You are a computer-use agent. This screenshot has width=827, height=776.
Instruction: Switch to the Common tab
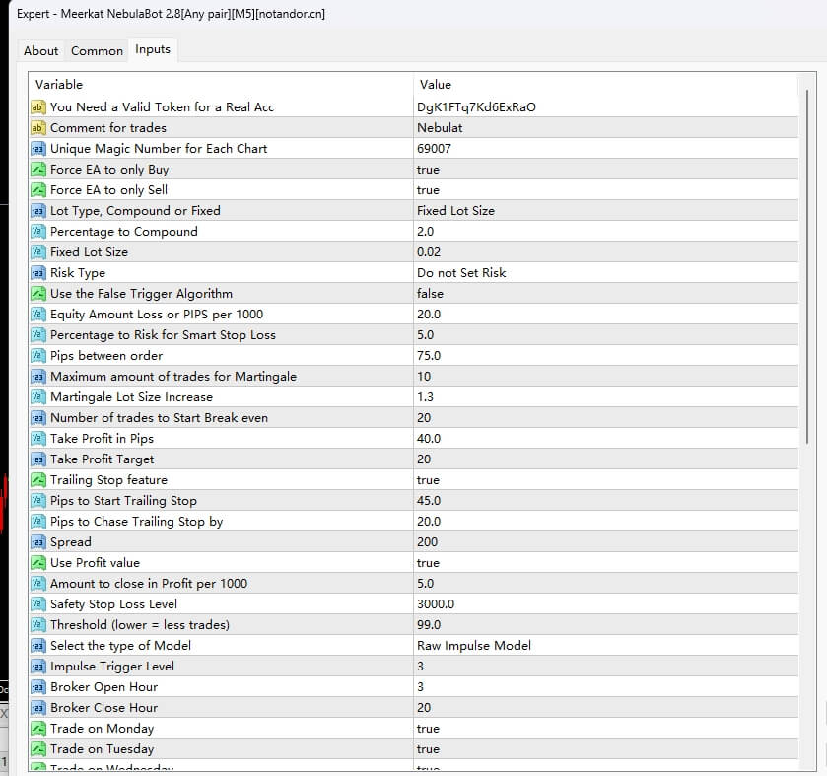tap(97, 50)
